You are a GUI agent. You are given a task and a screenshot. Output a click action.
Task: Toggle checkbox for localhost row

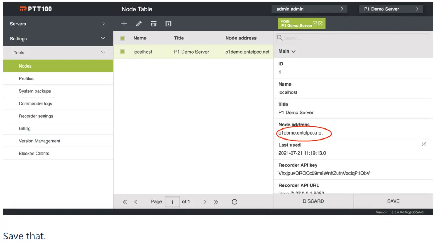122,52
